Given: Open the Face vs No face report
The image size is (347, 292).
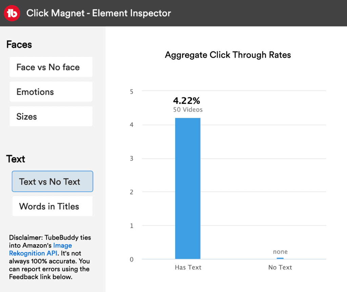Looking at the screenshot, I should tap(51, 67).
